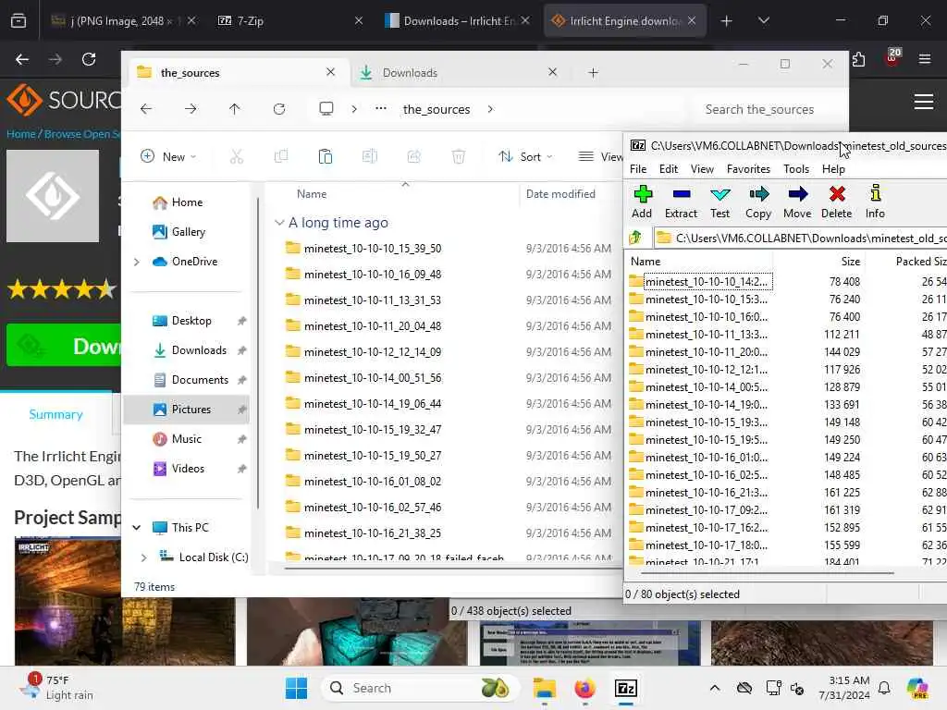Click breadcrumb ellipsis to show hidden path
The image size is (947, 710).
[380, 109]
